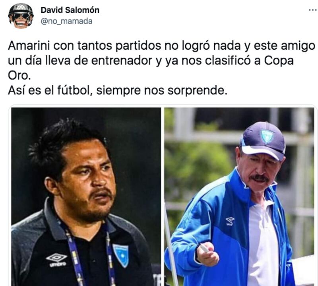
Task: Click the Umbro logo on the black polo
Action: pos(56,260)
